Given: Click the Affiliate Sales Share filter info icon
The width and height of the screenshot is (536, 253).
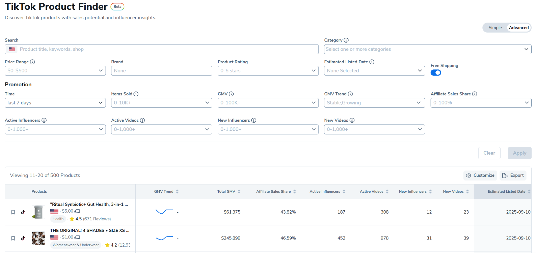Looking at the screenshot, I should point(475,94).
